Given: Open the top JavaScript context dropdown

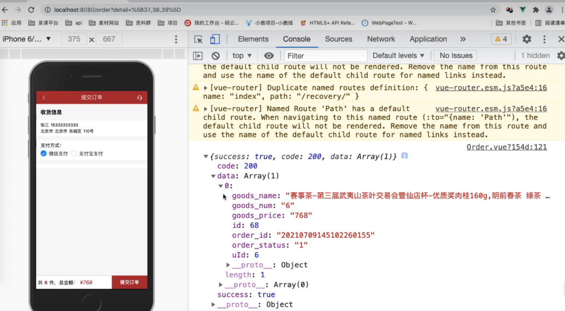Looking at the screenshot, I should click(x=242, y=56).
